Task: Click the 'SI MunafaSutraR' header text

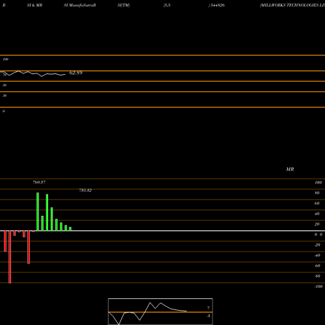Action: coord(80,5)
